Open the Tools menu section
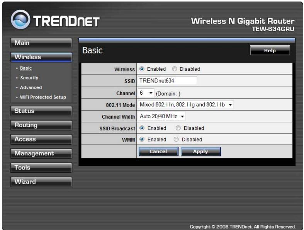This screenshot has height=230, width=304. tap(41, 168)
